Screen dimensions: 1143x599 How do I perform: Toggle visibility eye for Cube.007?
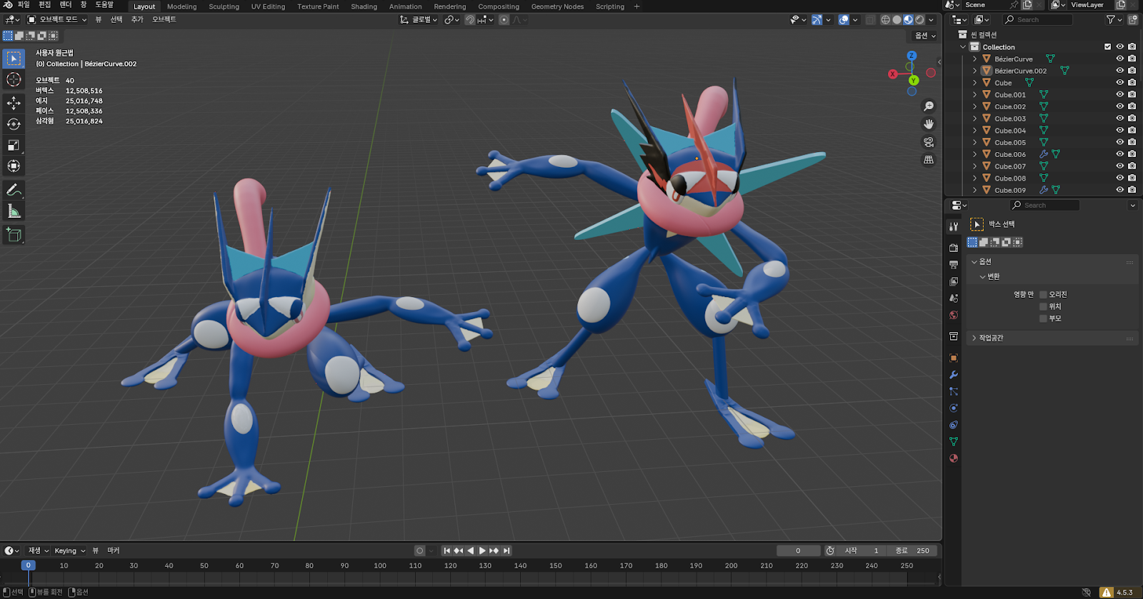point(1120,166)
